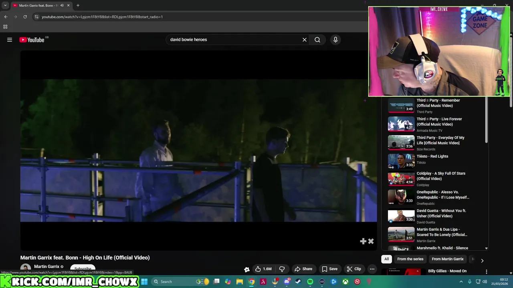The image size is (513, 288).
Task: Play OneRepublic - If I Lose Myself
Action: tap(443, 194)
